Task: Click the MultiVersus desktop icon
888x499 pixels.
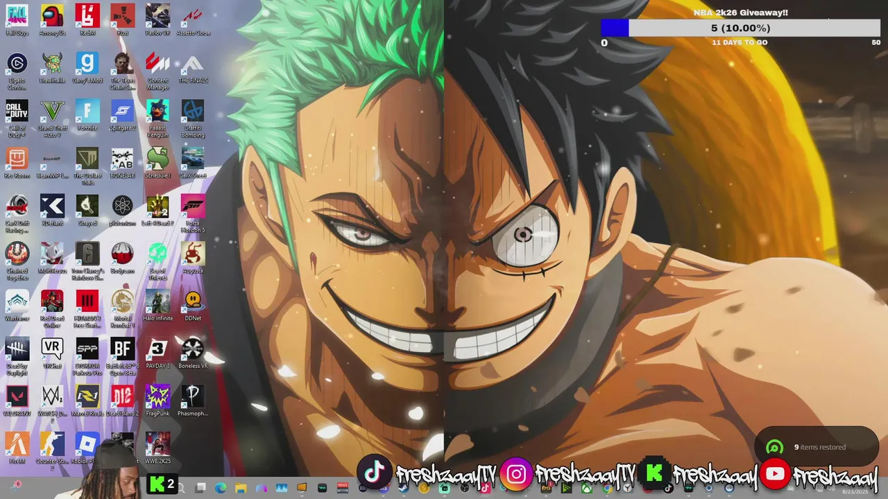Action: [52, 258]
